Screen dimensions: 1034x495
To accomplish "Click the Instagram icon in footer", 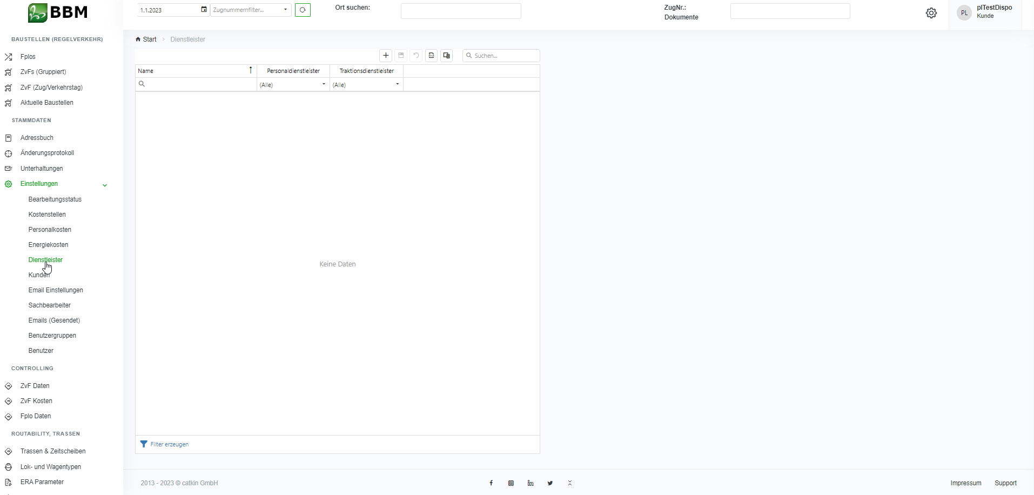I will [511, 483].
